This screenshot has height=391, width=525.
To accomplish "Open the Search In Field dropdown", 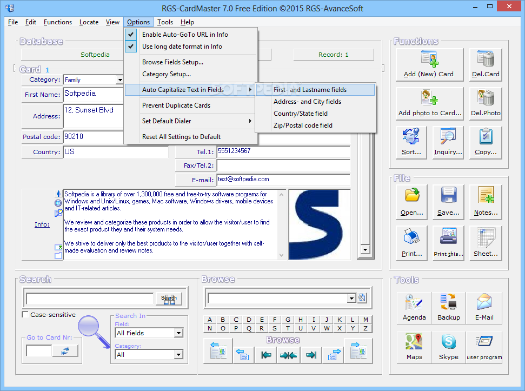I will [x=178, y=333].
